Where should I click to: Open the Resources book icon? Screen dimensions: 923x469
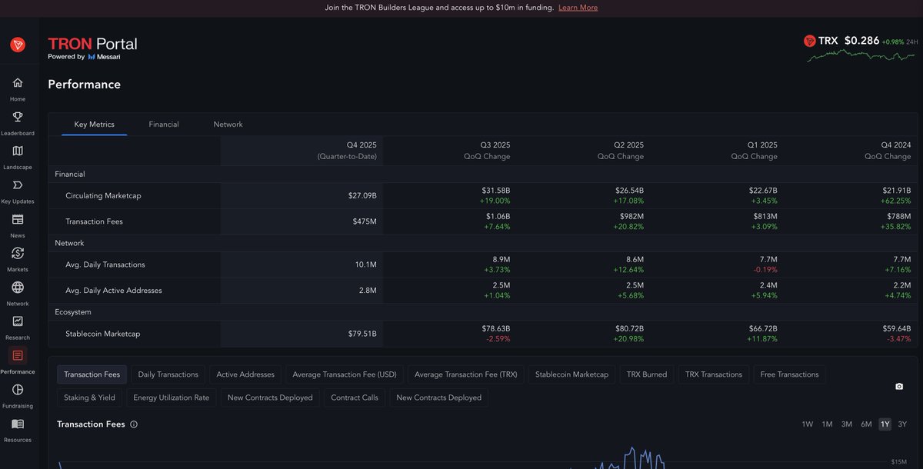[x=18, y=424]
